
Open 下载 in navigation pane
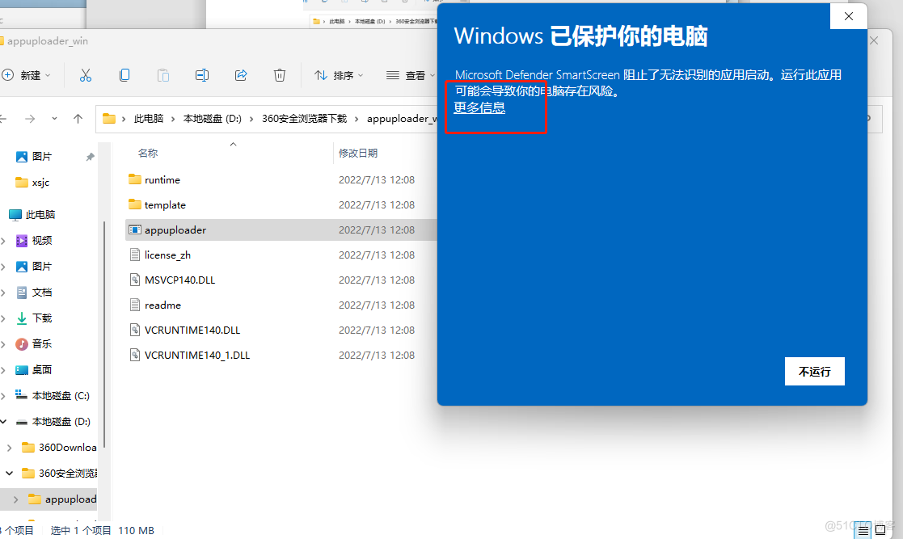[41, 318]
